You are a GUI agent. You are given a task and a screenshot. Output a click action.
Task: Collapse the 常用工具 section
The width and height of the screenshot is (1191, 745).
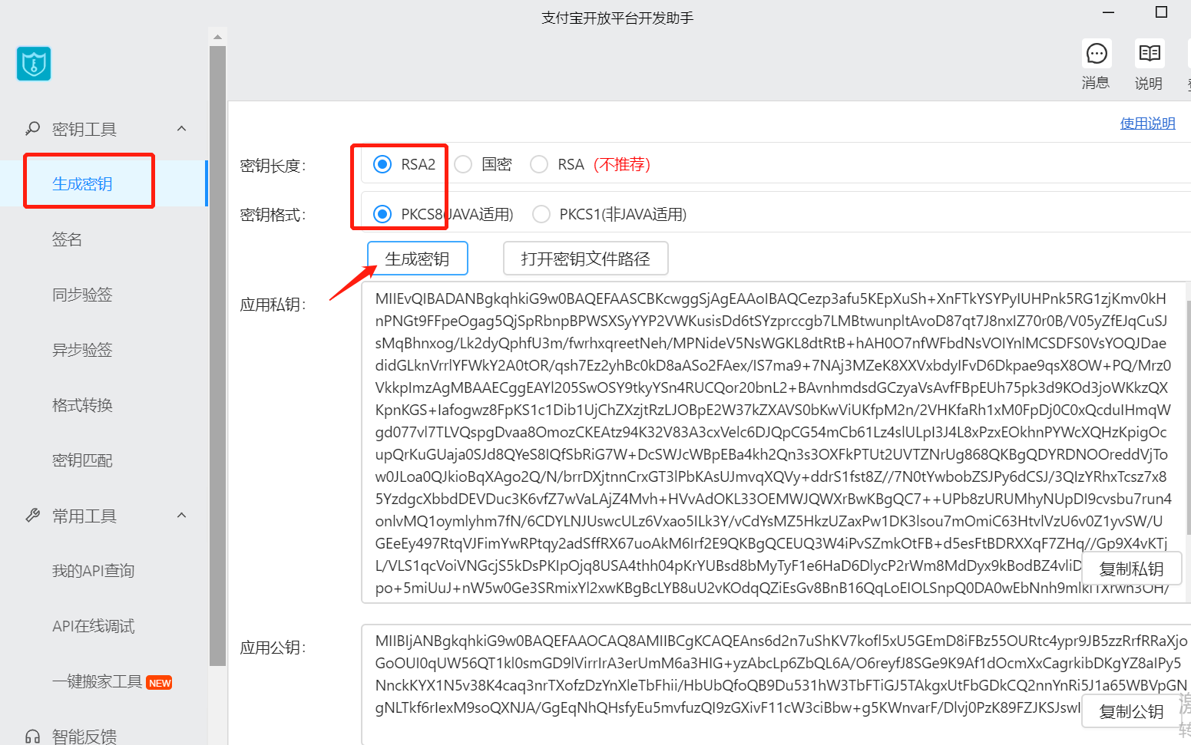coord(181,516)
